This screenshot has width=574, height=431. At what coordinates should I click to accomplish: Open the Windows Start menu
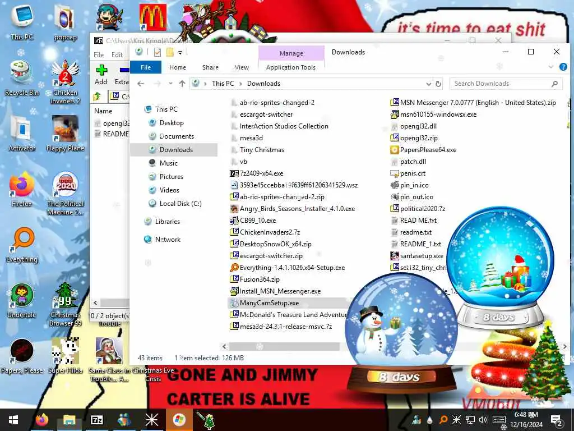click(x=13, y=420)
